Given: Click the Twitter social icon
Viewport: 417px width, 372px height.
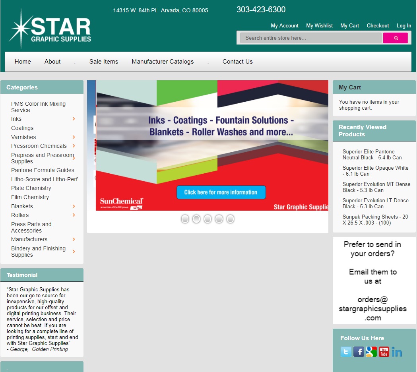Looking at the screenshot, I should pyautogui.click(x=346, y=352).
